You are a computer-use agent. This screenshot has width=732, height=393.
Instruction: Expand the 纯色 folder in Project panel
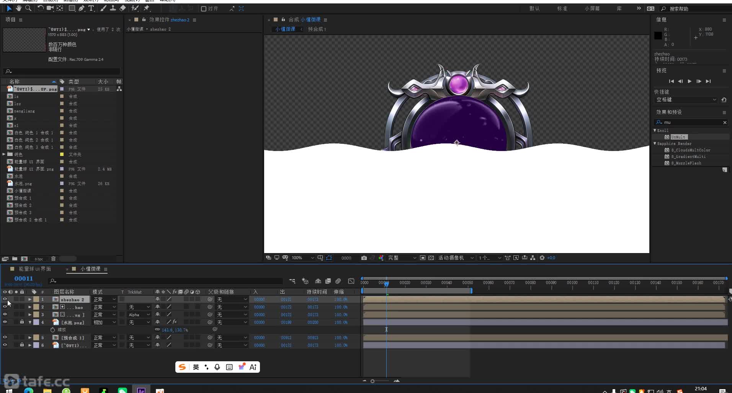4,154
